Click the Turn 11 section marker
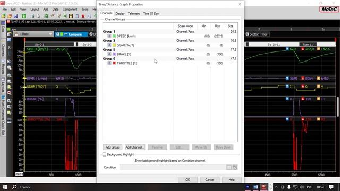Viewport: 340px width, 191px height. pos(308,45)
